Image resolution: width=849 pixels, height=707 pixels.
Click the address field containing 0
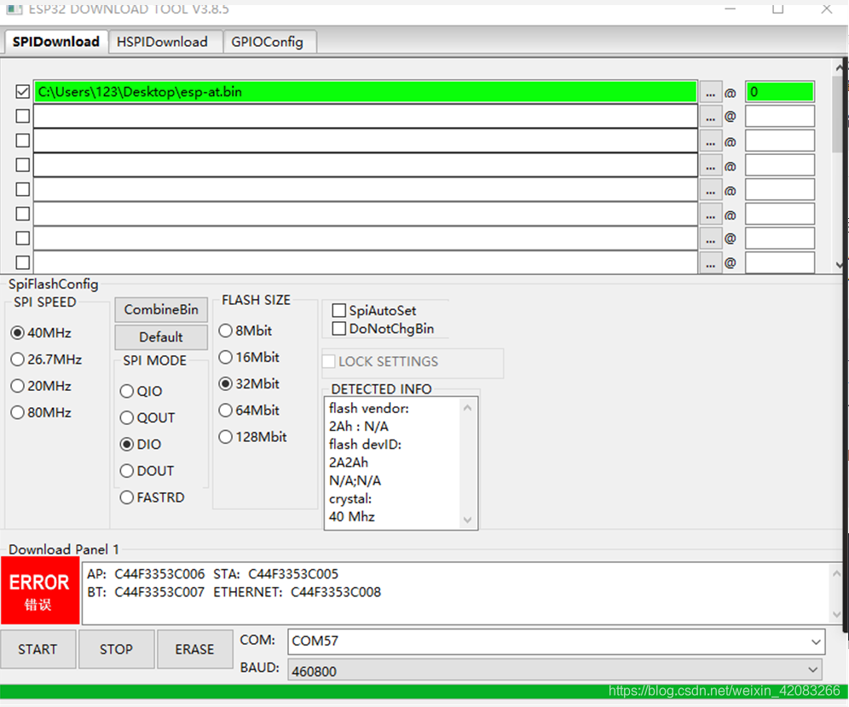click(x=780, y=91)
